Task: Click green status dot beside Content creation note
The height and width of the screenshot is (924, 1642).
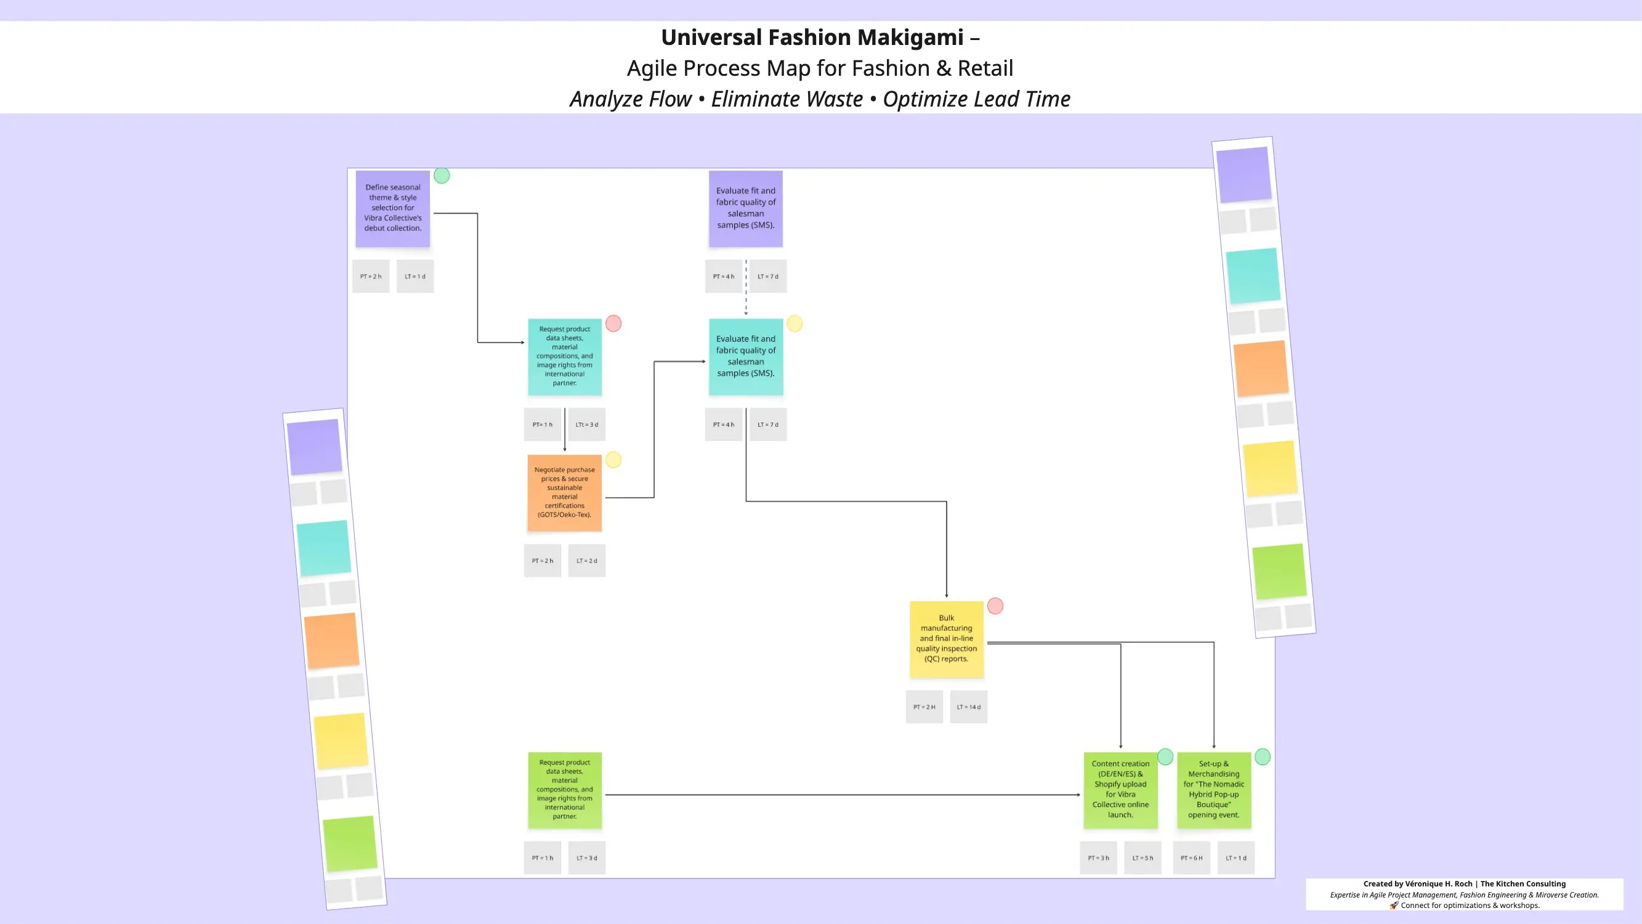Action: tap(1165, 757)
